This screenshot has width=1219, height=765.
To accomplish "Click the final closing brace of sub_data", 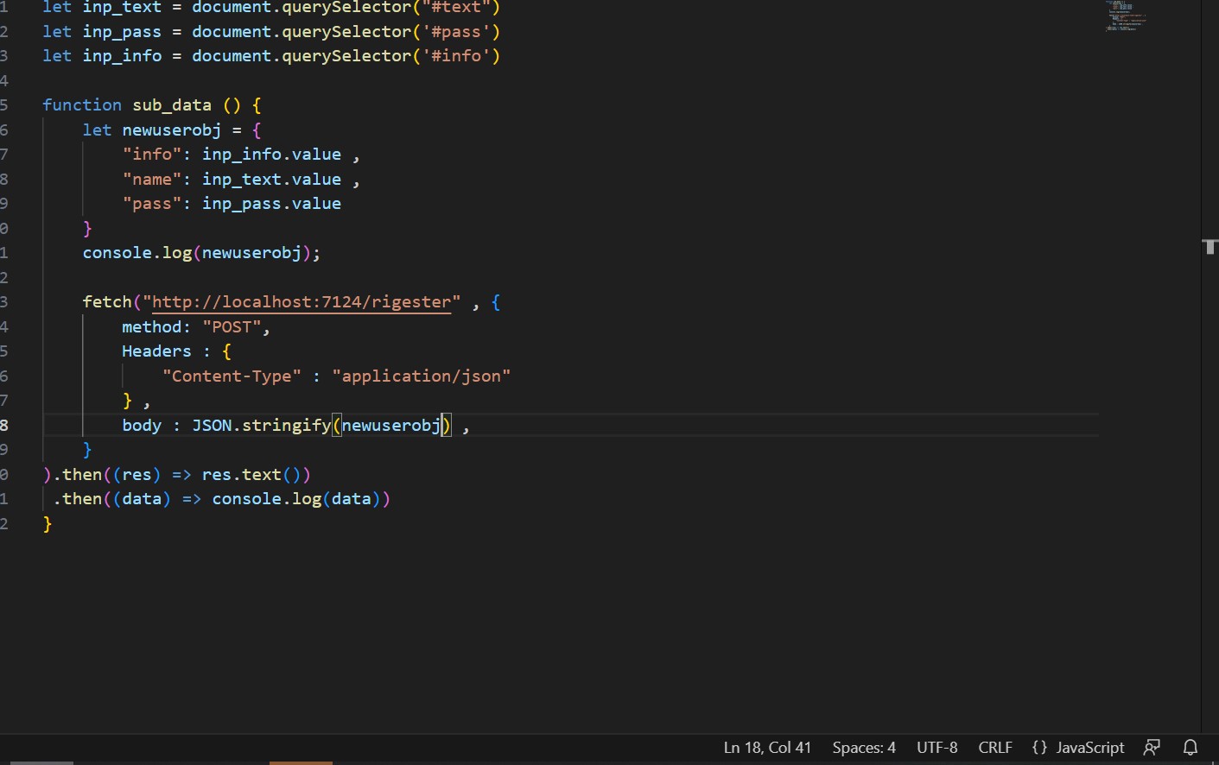I will click(48, 524).
